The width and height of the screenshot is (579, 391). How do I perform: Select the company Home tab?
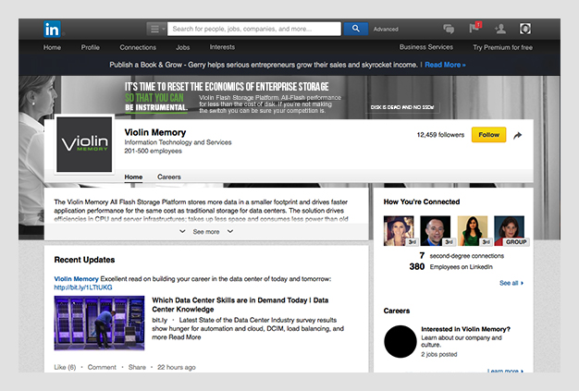(x=133, y=177)
